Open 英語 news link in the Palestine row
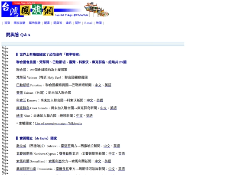 [108, 85]
